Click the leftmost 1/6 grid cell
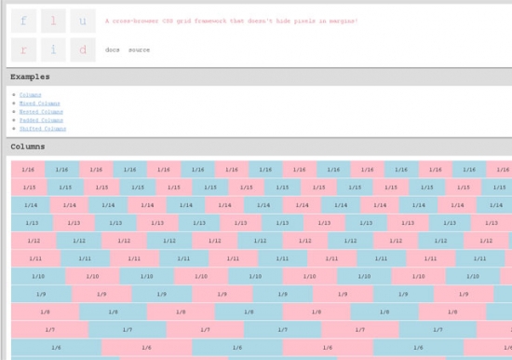The image size is (512, 360). 57,348
